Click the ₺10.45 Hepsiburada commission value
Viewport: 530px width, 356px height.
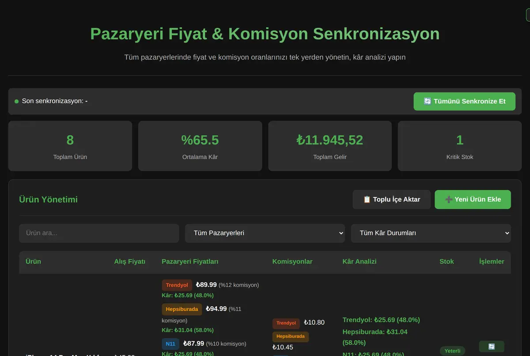(x=283, y=347)
